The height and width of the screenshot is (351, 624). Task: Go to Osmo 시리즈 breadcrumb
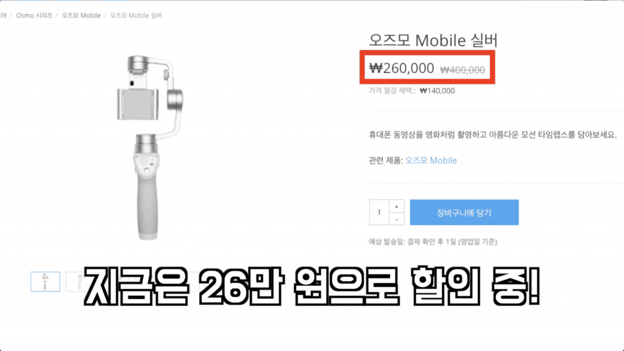[34, 15]
